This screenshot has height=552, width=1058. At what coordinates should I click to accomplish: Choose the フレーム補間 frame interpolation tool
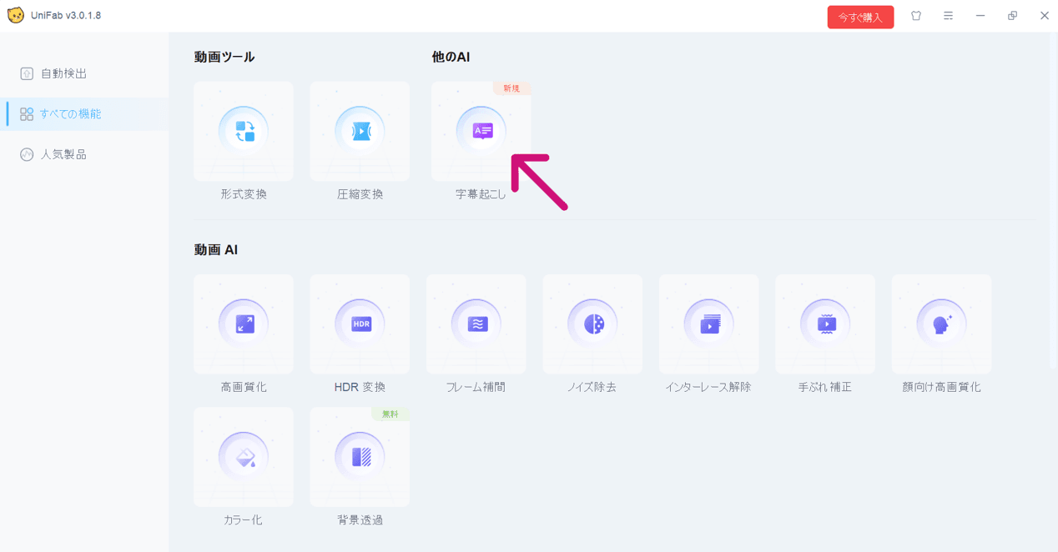pos(476,324)
